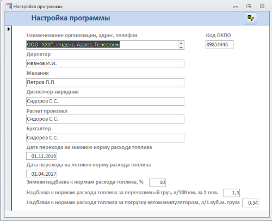Screen dimensions: 272x221
Task: Click the winter norm date field 01.11.2016
Action: (41, 156)
